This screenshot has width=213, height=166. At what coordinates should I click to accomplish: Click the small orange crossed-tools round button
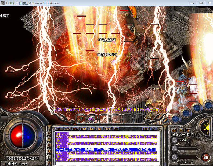point(165,120)
